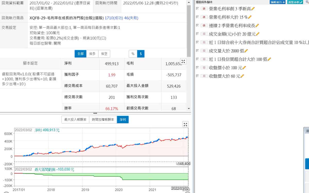Viewport: 309px width, 193px height.
Task: Open the 1710(成功) stocks link
Action: (114, 18)
